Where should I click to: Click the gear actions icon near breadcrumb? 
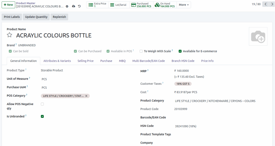67,6
